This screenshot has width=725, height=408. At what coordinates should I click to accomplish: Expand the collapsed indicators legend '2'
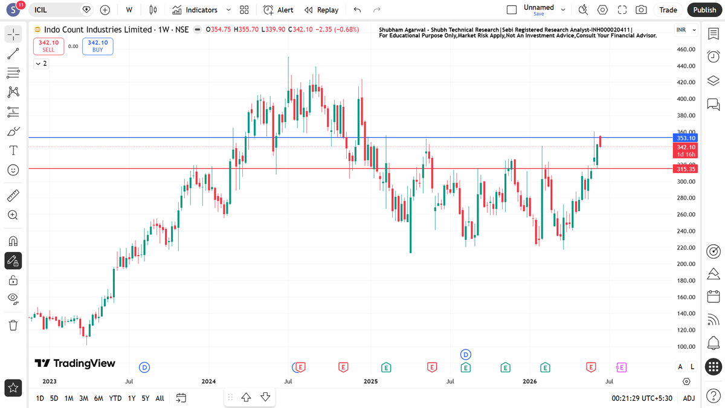click(41, 63)
